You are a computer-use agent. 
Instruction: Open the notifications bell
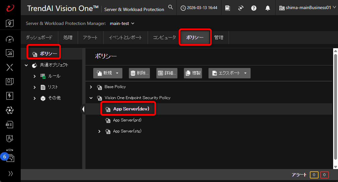click(x=268, y=8)
